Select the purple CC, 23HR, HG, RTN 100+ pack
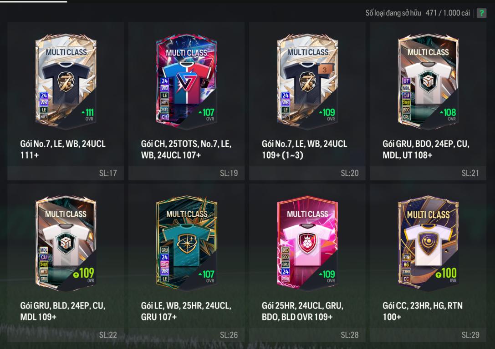Viewport: 495px width, 349px height. tap(428, 263)
